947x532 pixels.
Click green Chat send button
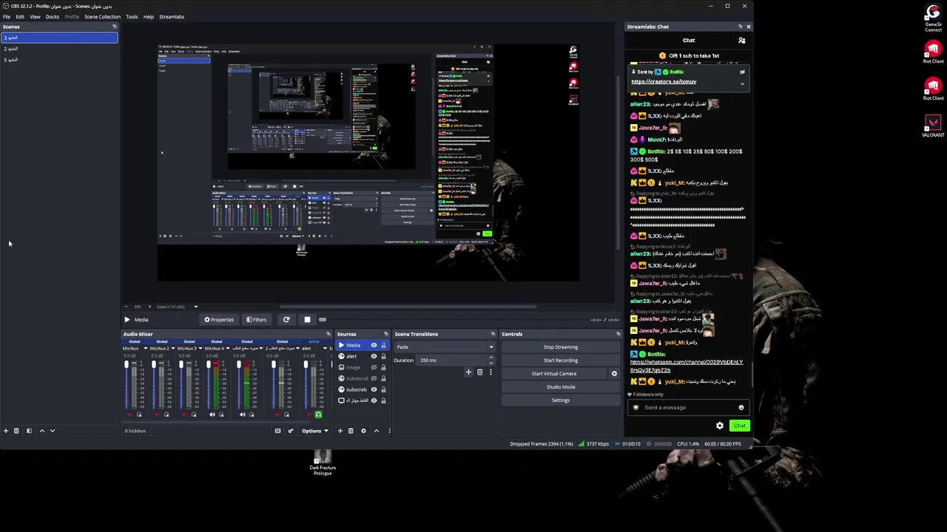[x=740, y=426]
